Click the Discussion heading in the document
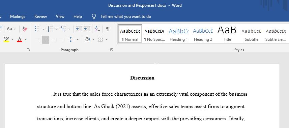Screen dimensions: 289x128 pos(142,78)
